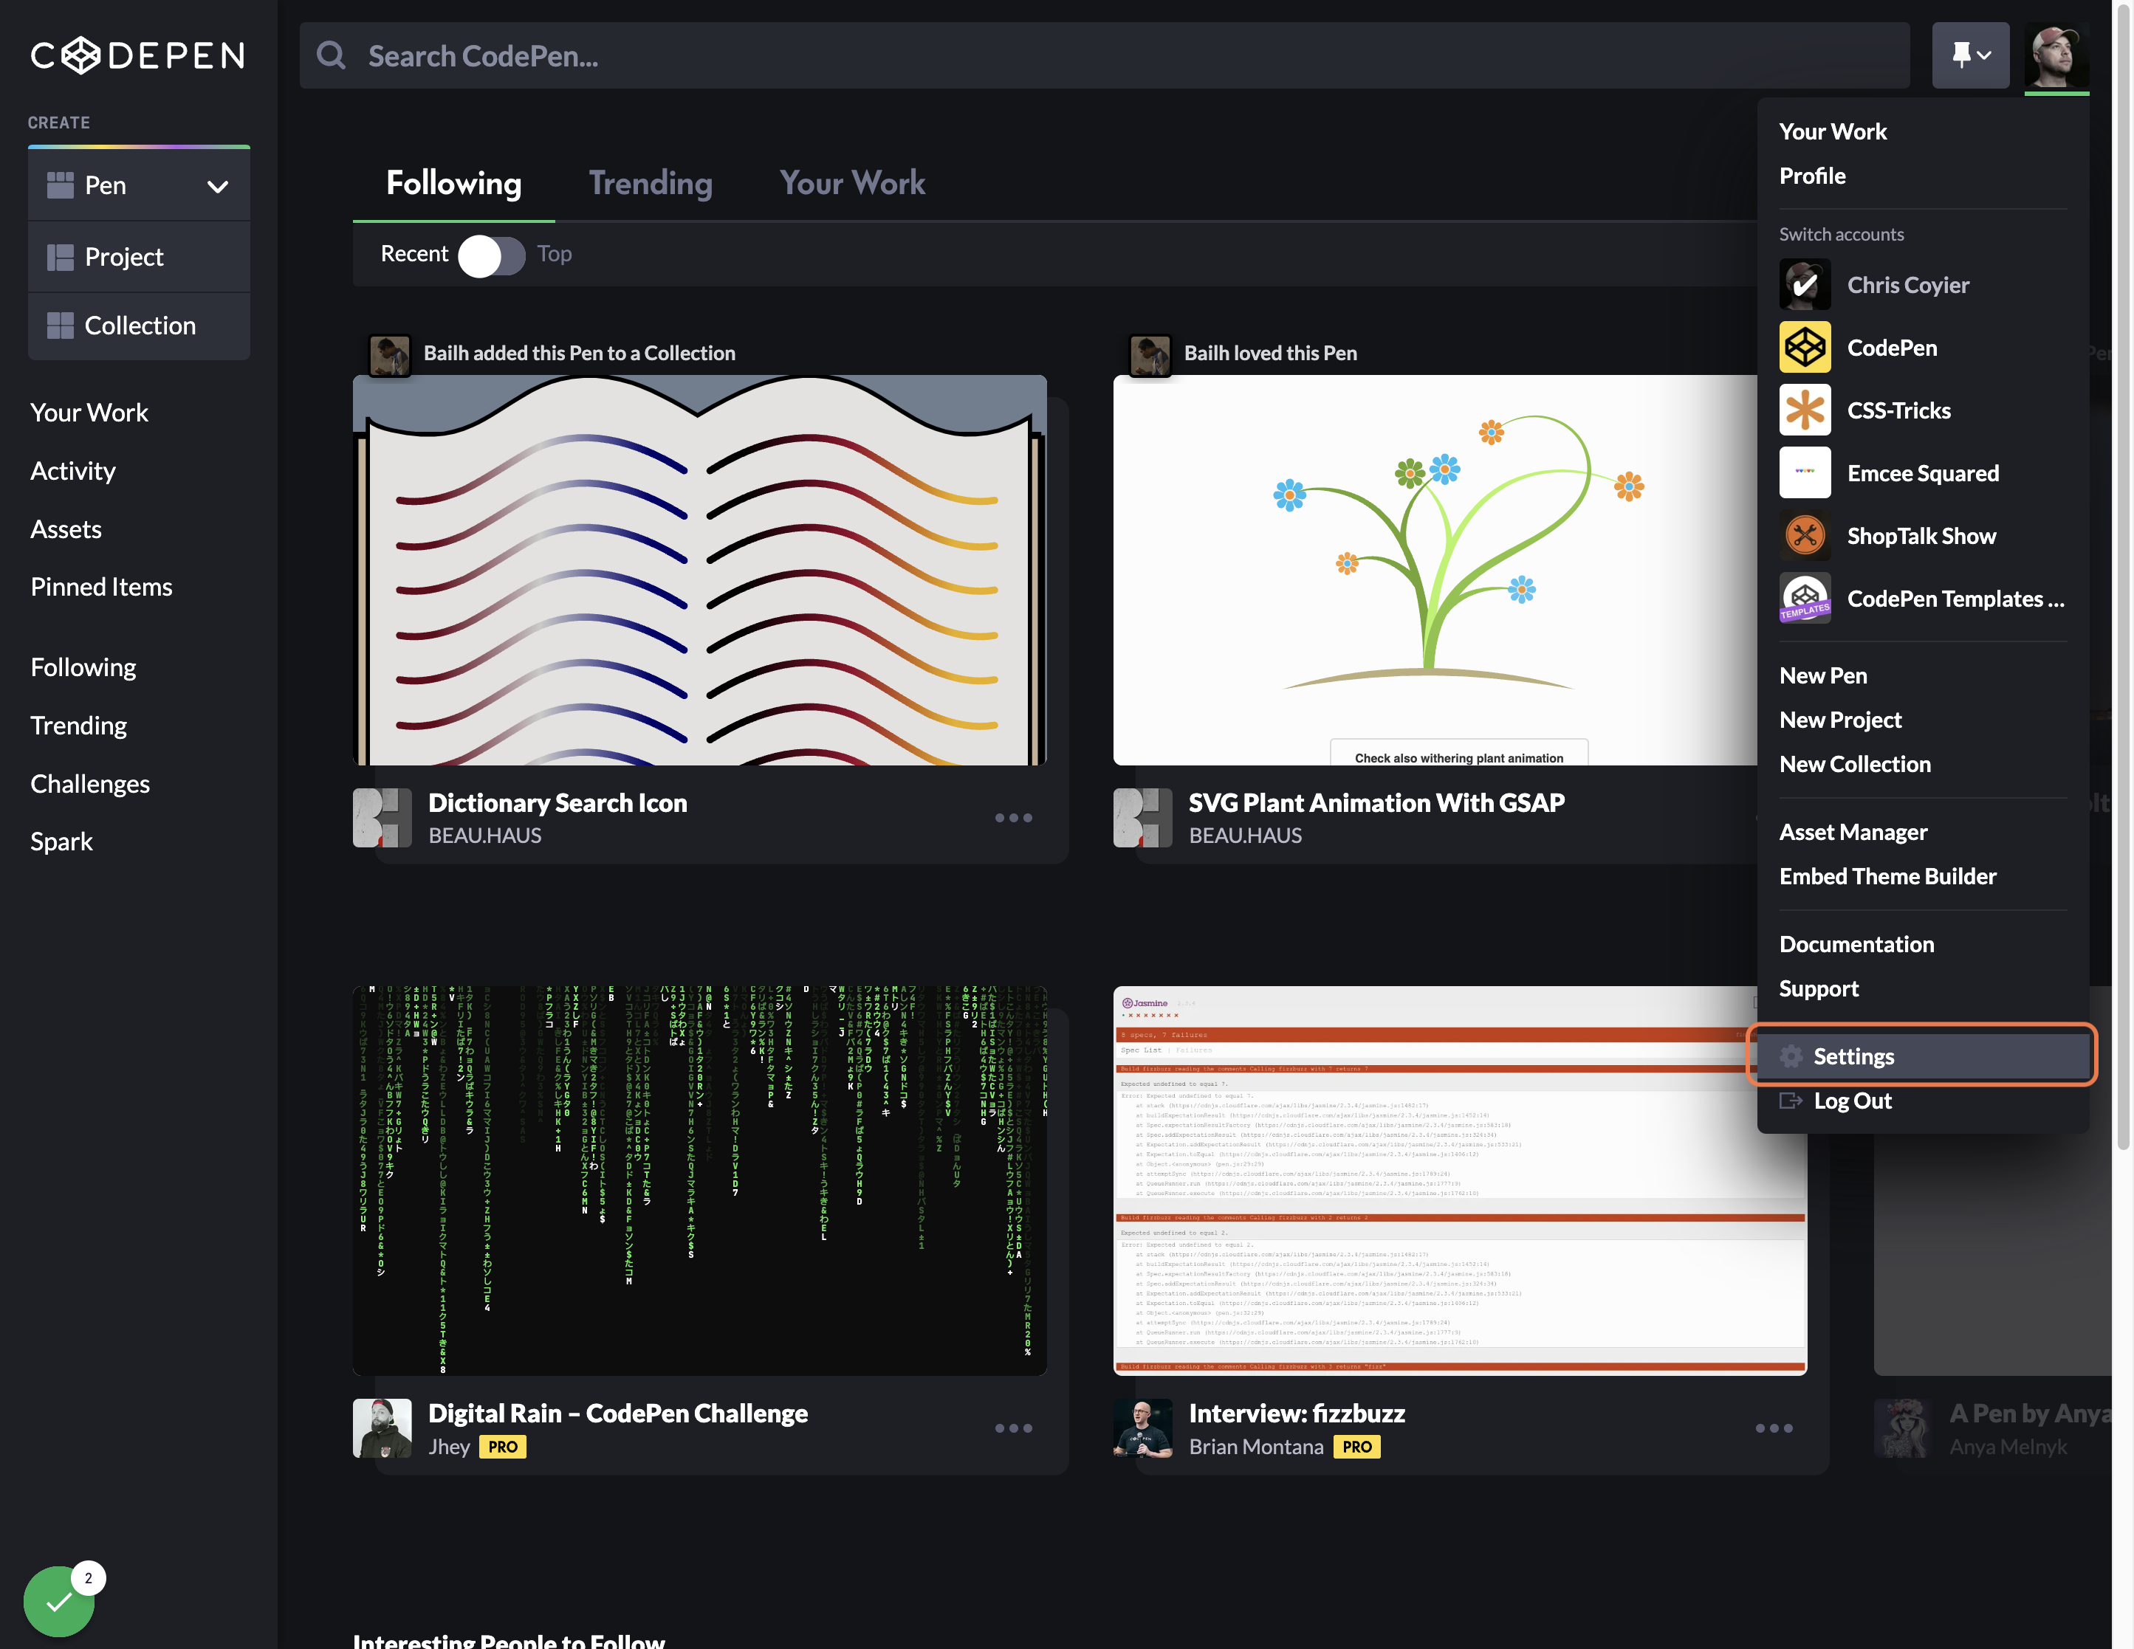The image size is (2134, 1649).
Task: Create a new Collection from sidebar
Action: click(x=139, y=326)
